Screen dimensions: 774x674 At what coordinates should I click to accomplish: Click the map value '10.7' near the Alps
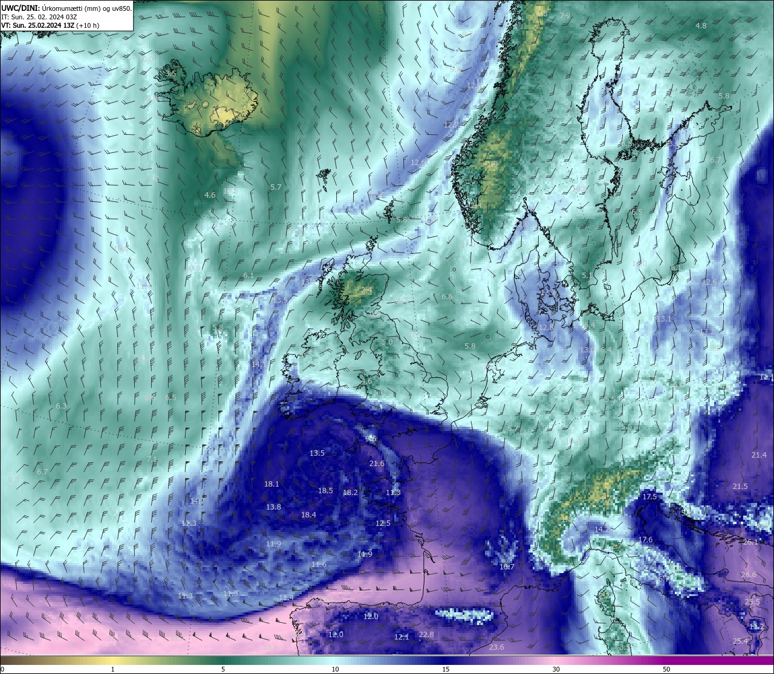(507, 567)
